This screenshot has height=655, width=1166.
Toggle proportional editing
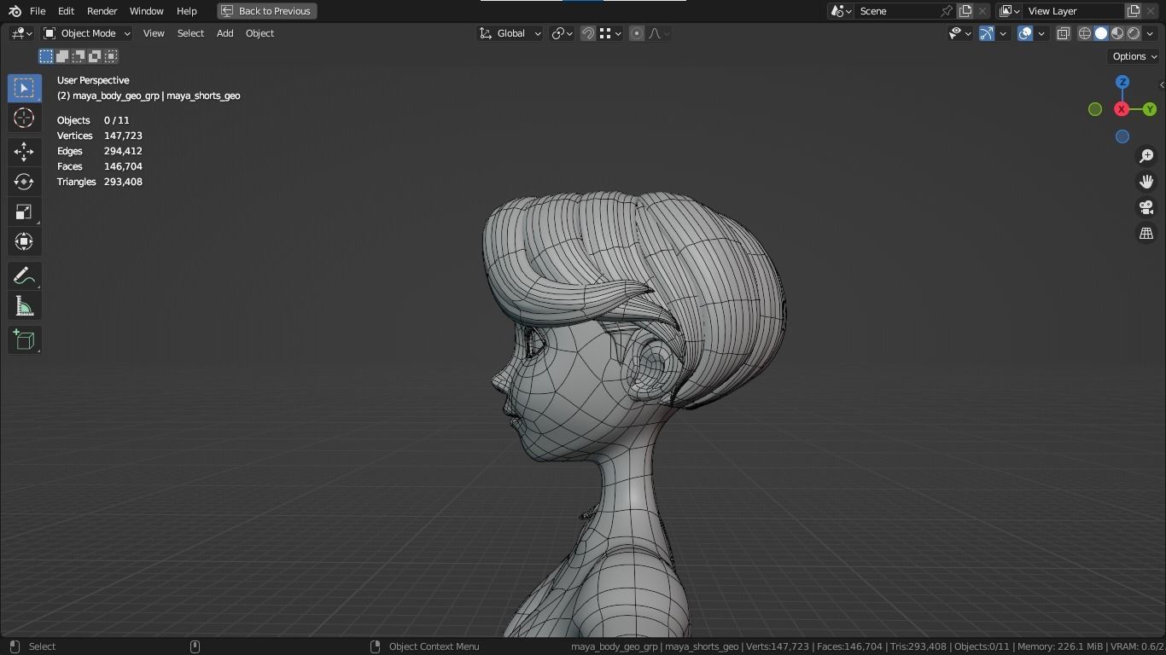[x=637, y=33]
